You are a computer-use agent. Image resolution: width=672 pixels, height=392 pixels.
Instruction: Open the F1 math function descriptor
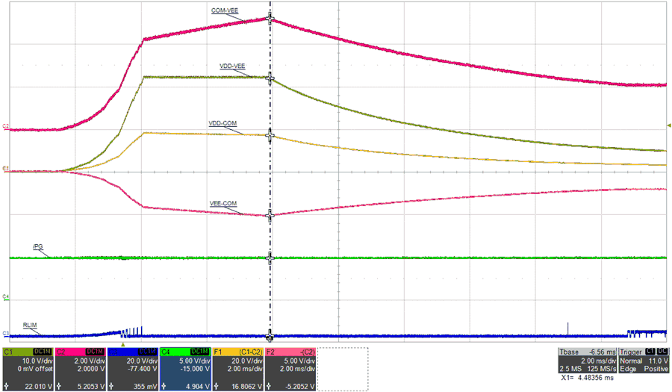point(237,369)
